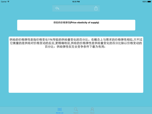This screenshot has width=152, height=114.
Task: Click the 10:31 PM clock
Action: 76,2
